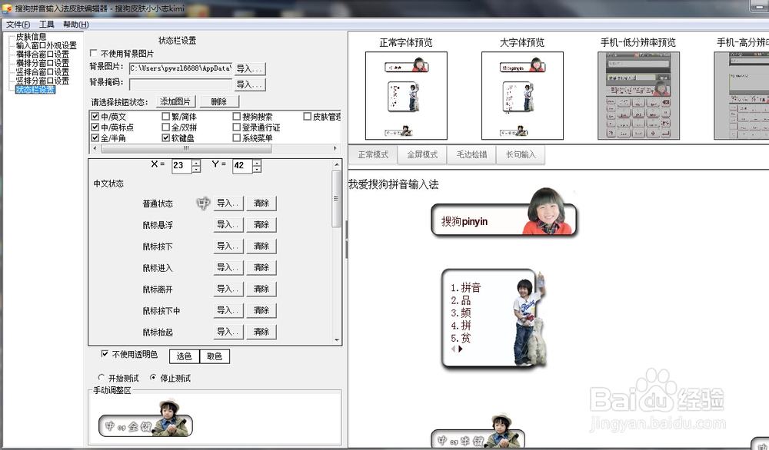Viewport: 769px width, 450px height.
Task: Increase the X value with up arrow
Action: point(196,163)
